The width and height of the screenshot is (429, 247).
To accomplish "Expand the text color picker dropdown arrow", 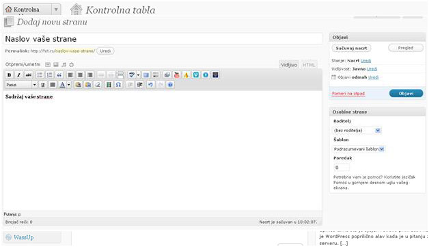I will [69, 85].
